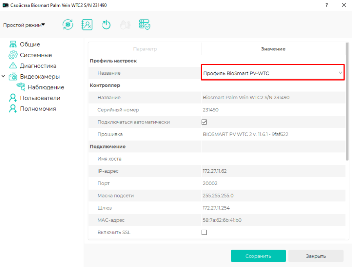Screen dimensions: 352x267
Task: Open the Диагностика section
Action: pos(38,66)
